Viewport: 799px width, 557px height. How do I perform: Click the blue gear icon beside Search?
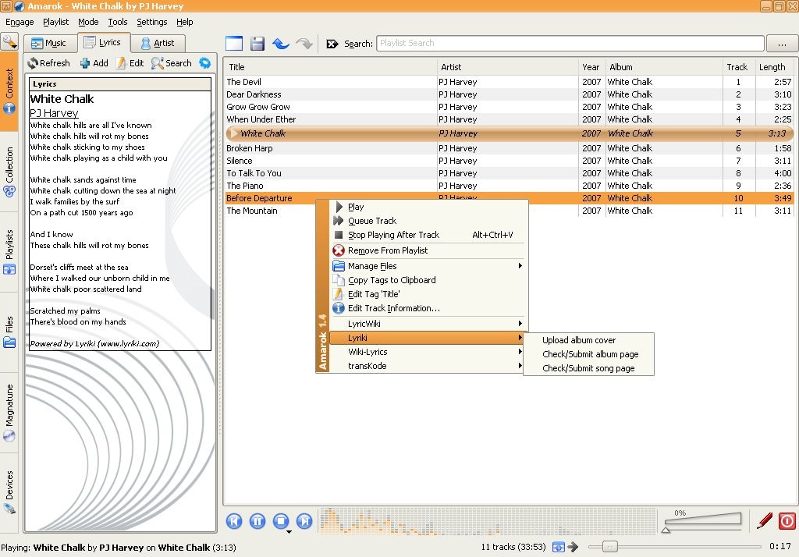coord(205,63)
